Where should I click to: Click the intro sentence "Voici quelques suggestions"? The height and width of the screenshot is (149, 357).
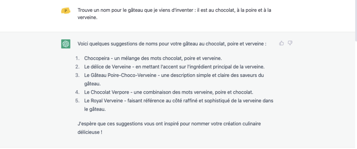point(172,44)
